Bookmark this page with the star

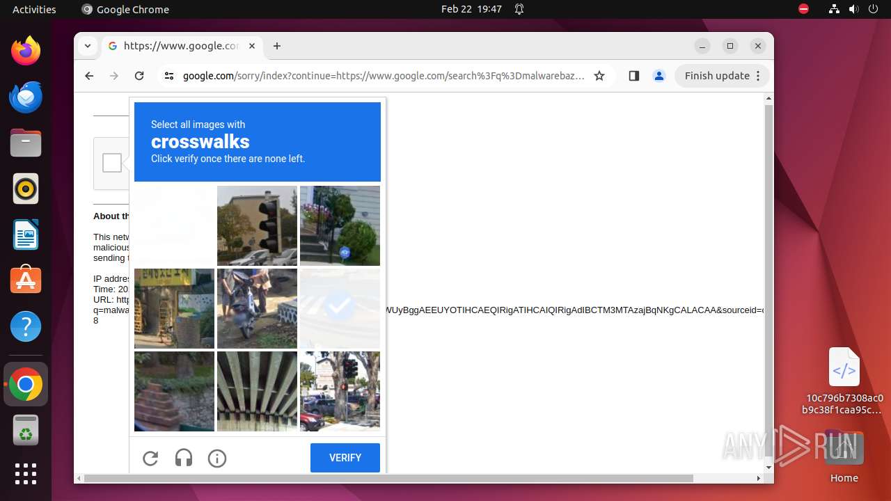pyautogui.click(x=599, y=76)
